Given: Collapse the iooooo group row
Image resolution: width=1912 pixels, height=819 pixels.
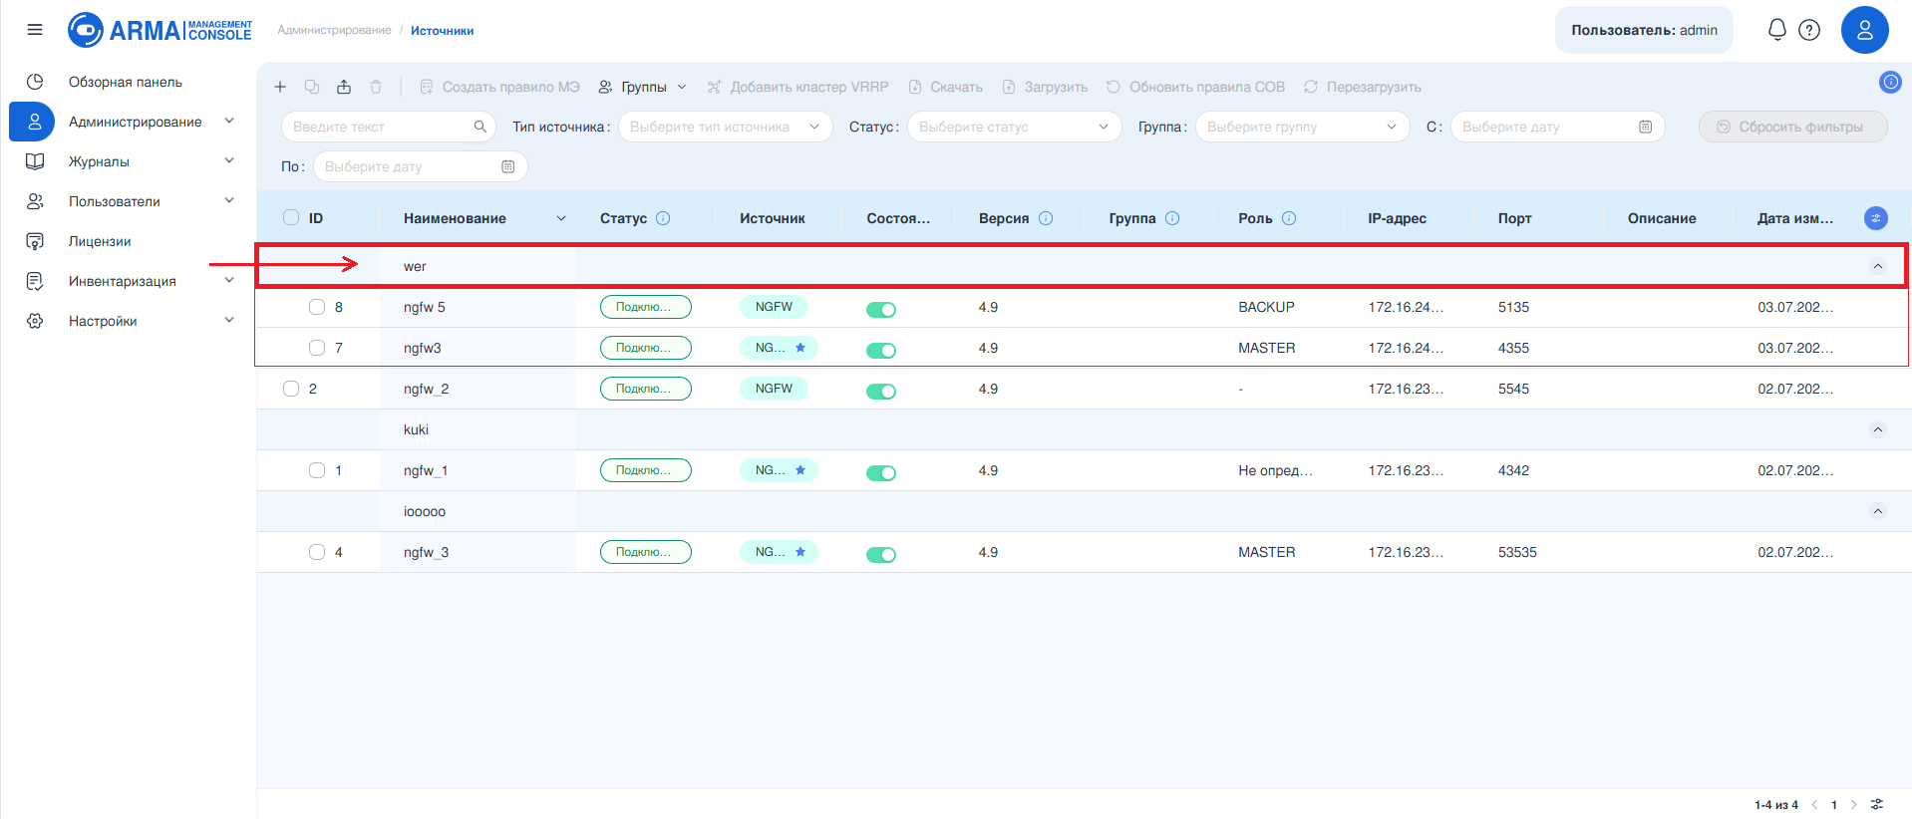Looking at the screenshot, I should [x=1878, y=511].
